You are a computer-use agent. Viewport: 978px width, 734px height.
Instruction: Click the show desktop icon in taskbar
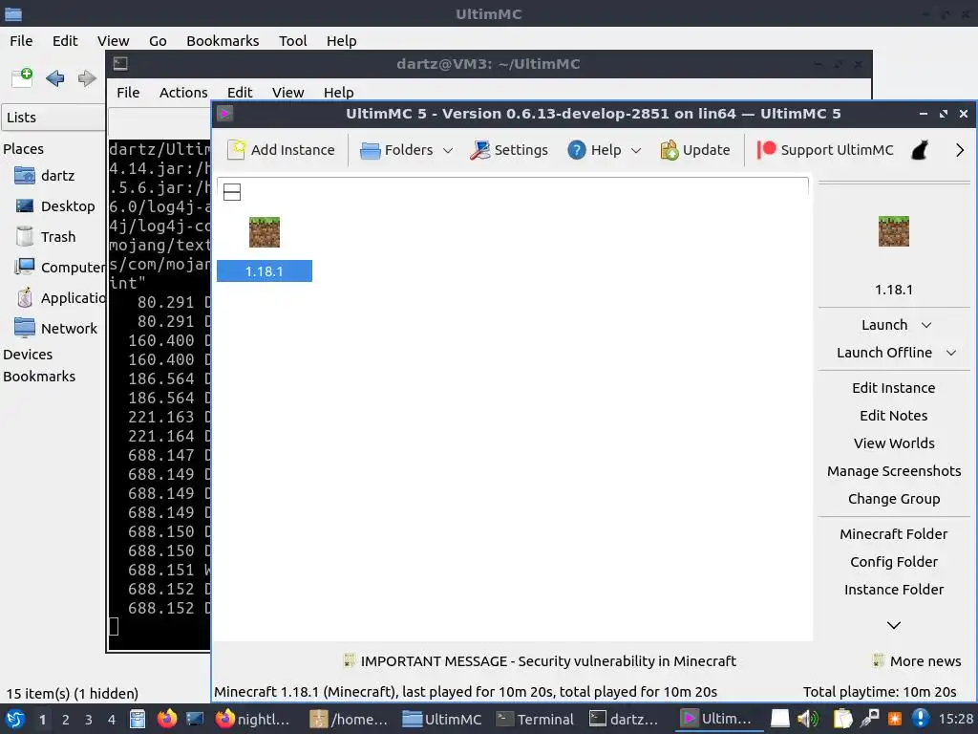pyautogui.click(x=195, y=719)
